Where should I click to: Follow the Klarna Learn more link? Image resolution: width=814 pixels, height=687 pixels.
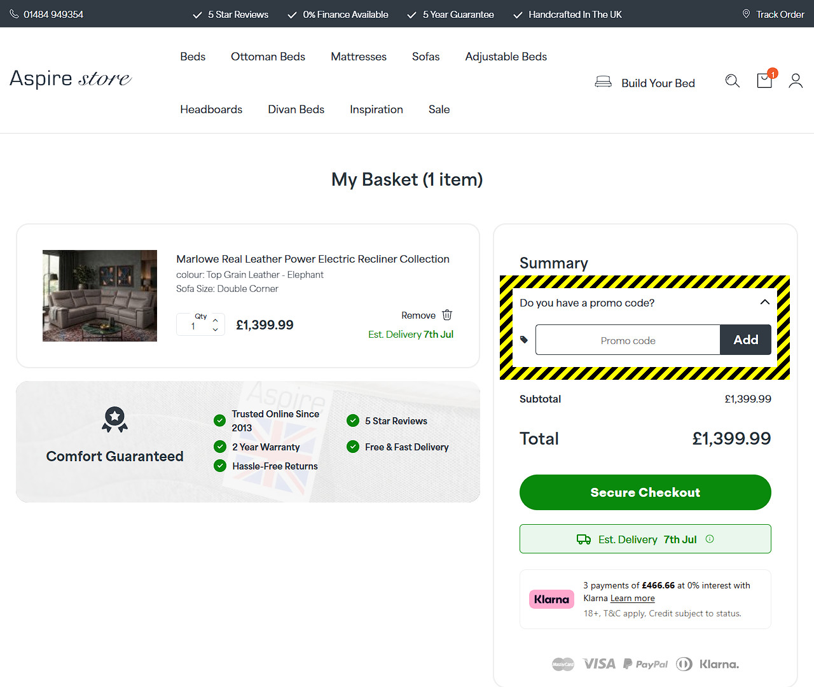[x=633, y=598]
